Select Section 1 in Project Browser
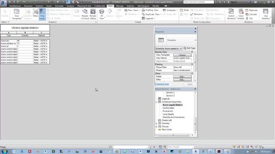The image size is (275, 154). pyautogui.click(x=170, y=92)
